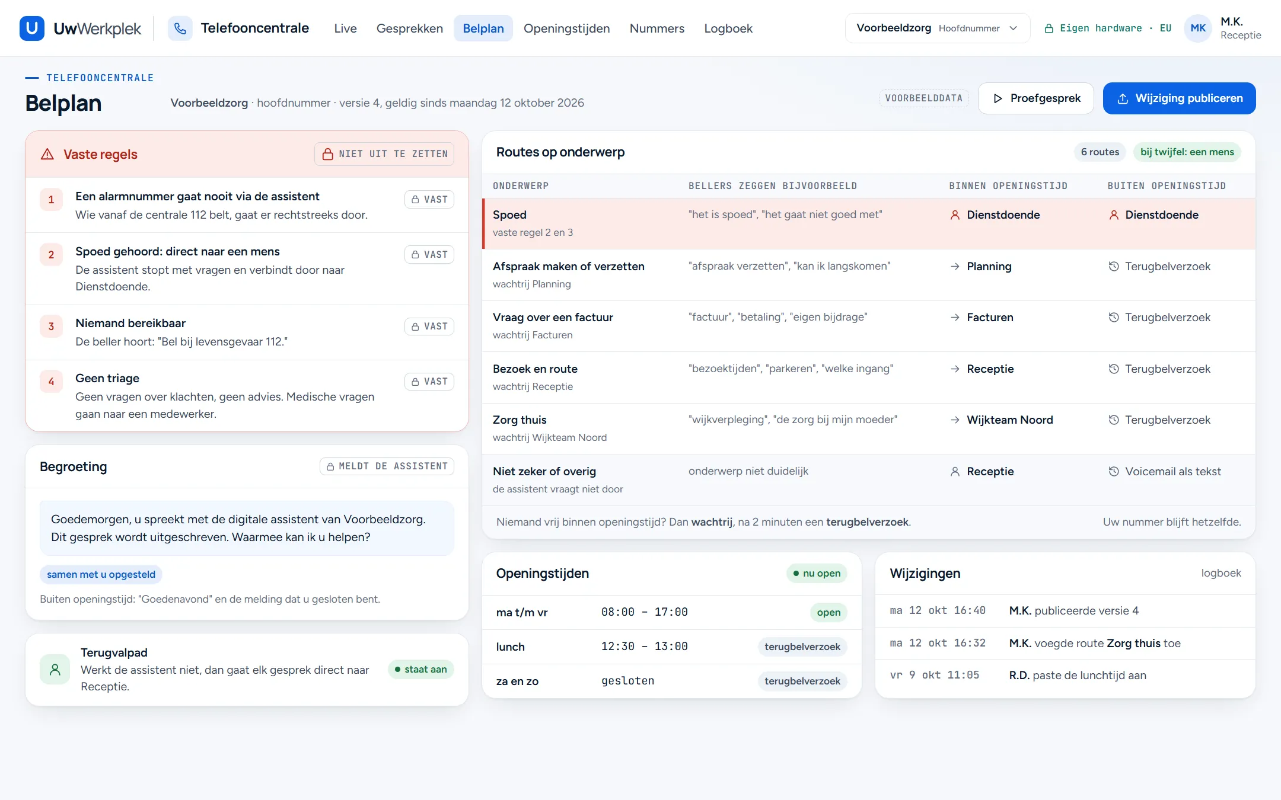Click the bij twijfel: een mens badge

click(1187, 152)
